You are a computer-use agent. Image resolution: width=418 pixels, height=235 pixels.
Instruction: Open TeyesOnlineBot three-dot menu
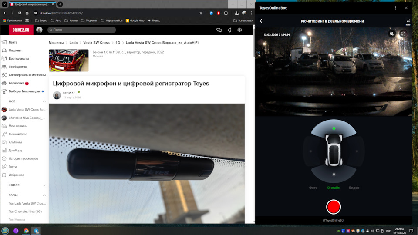tap(395, 8)
